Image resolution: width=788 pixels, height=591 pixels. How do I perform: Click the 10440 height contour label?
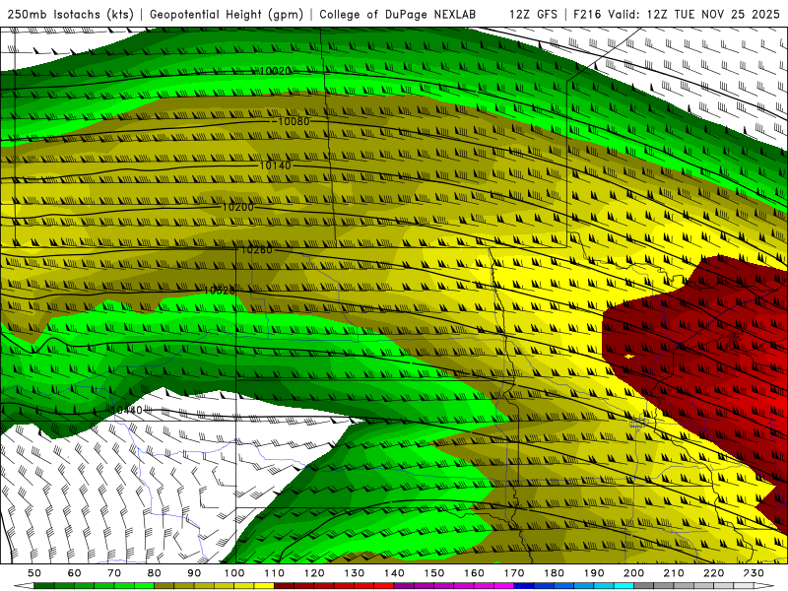(x=127, y=410)
